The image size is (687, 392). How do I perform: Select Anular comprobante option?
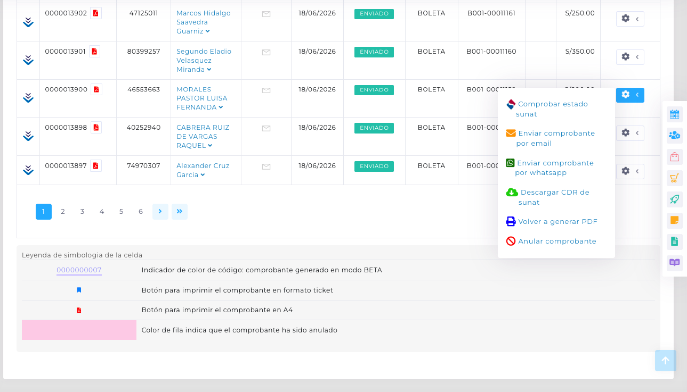(x=551, y=241)
